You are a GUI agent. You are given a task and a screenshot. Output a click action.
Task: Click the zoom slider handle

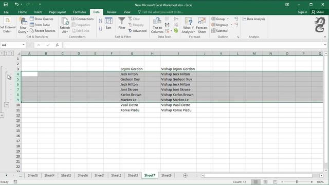[297, 182]
